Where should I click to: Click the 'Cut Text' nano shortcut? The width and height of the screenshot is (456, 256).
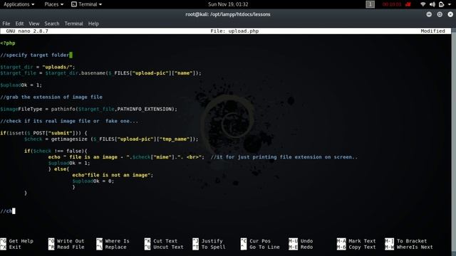coord(161,241)
